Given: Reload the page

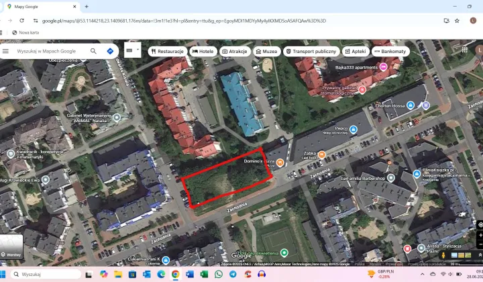Looking at the screenshot, I should point(21,21).
